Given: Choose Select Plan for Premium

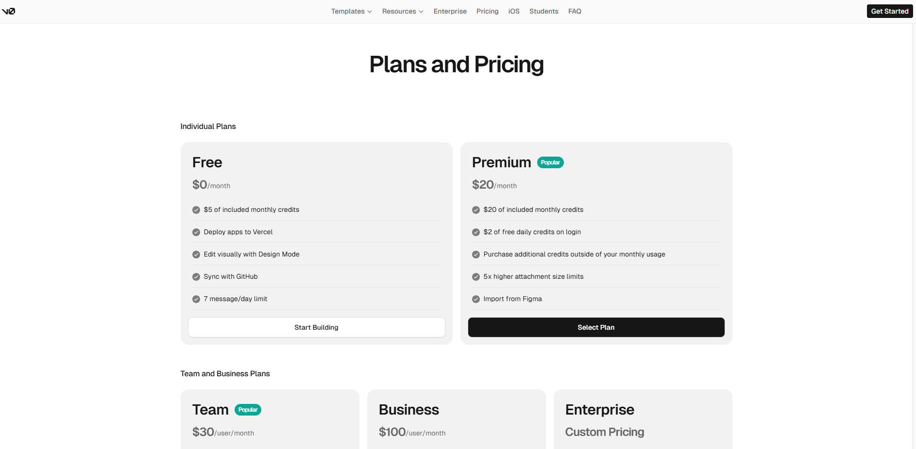Looking at the screenshot, I should click(x=596, y=327).
